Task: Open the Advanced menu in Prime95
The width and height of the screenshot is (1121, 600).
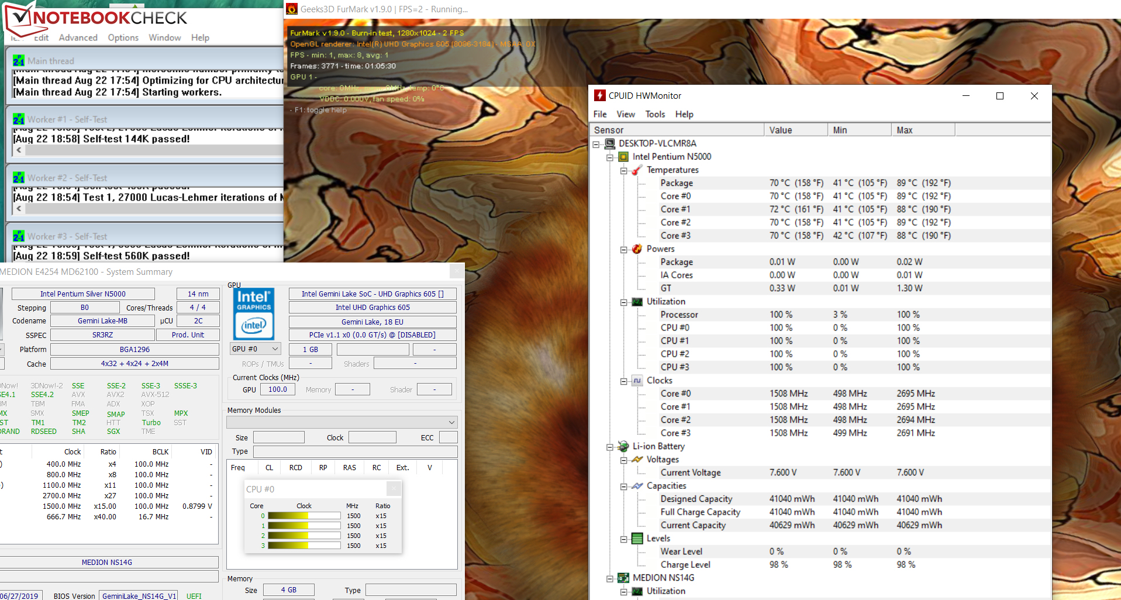Action: (78, 37)
